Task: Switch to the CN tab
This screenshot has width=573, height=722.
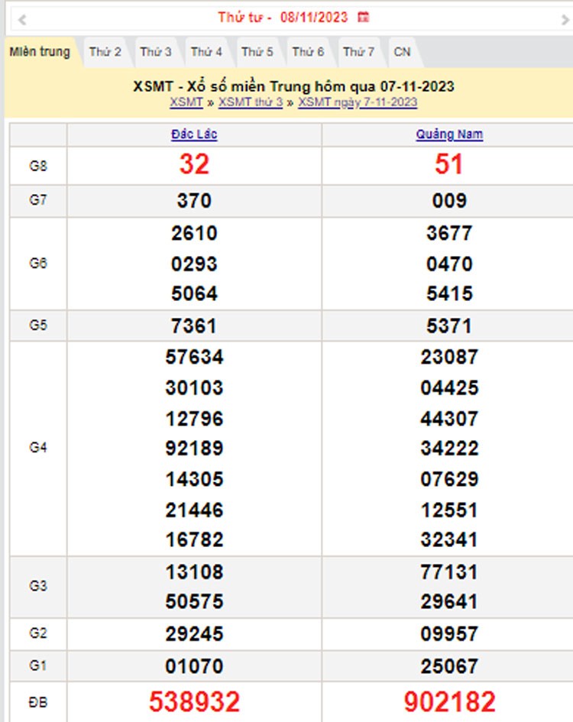Action: (402, 52)
